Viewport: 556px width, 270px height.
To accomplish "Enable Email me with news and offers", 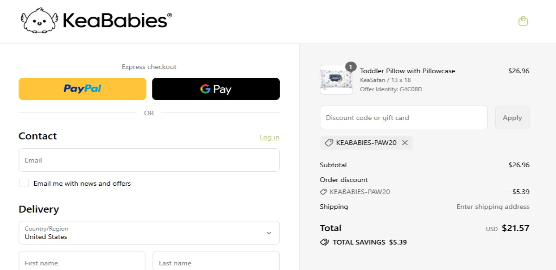I will click(x=24, y=183).
